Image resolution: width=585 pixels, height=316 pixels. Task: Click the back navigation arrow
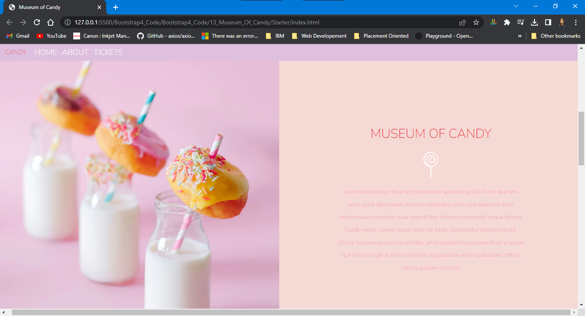click(9, 22)
